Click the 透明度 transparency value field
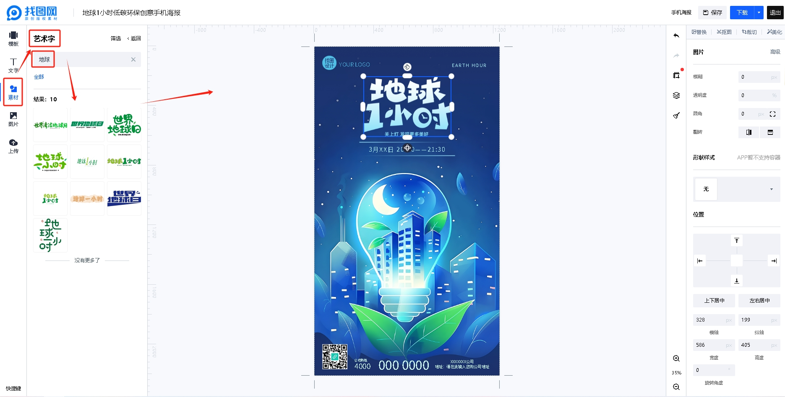 [x=759, y=95]
